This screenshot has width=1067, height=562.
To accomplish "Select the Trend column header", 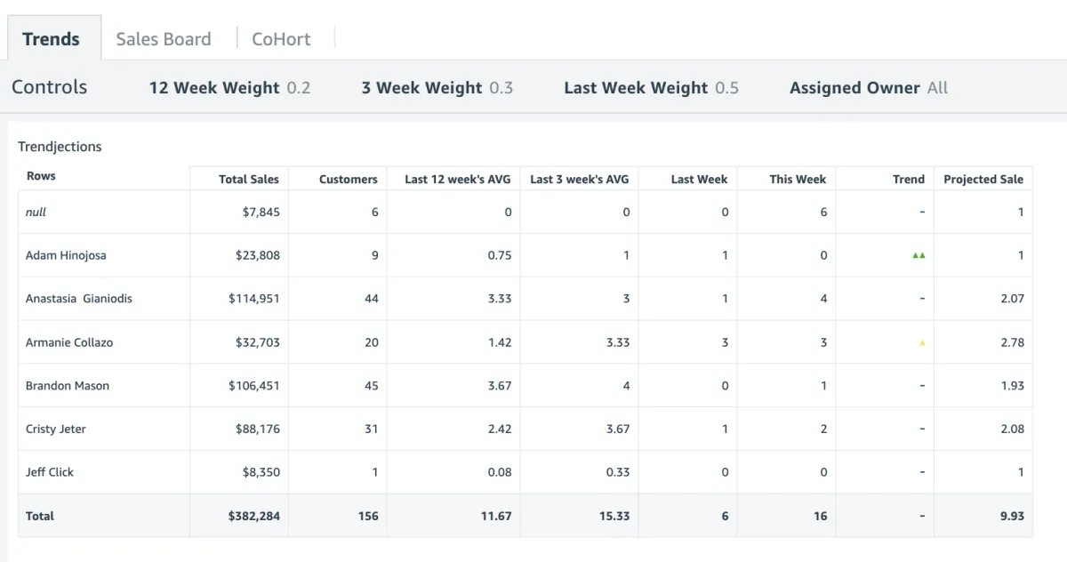I will (x=908, y=180).
